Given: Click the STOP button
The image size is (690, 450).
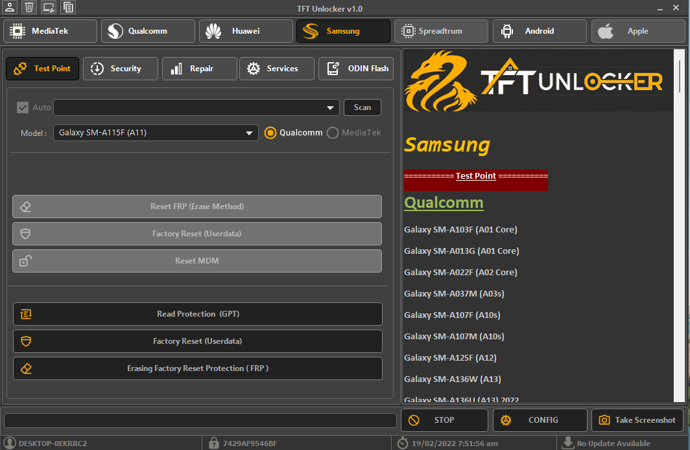Looking at the screenshot, I should click(444, 420).
